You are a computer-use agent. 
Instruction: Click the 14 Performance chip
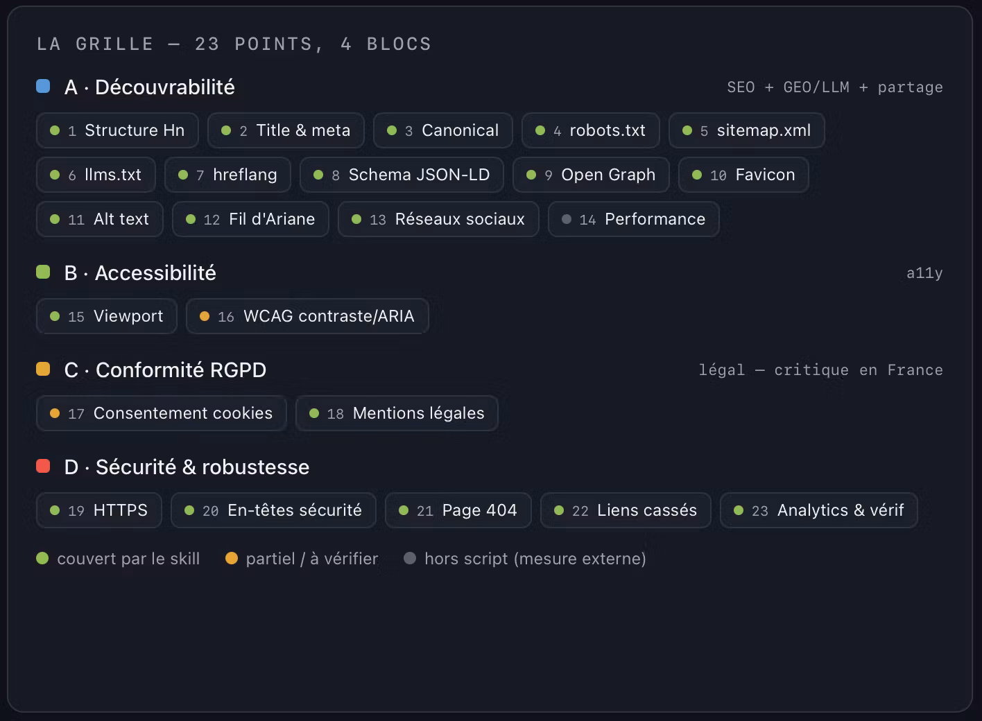(633, 219)
